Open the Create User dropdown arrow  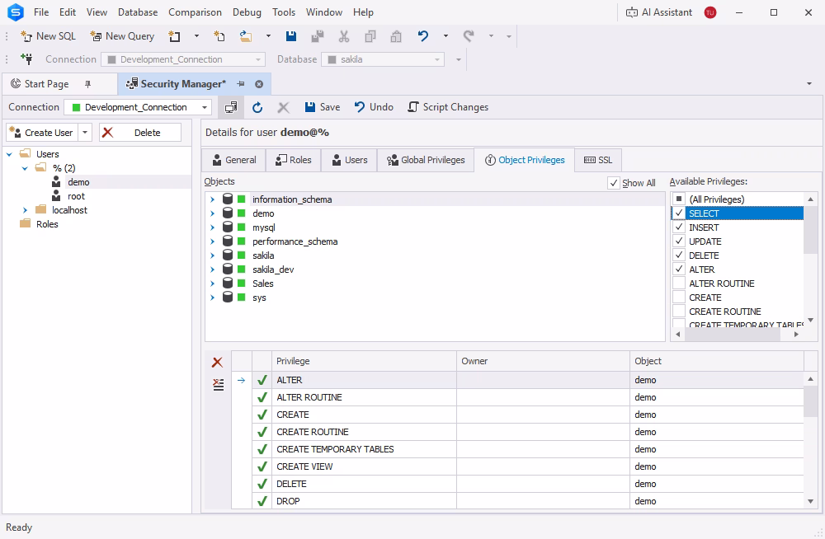click(x=85, y=133)
